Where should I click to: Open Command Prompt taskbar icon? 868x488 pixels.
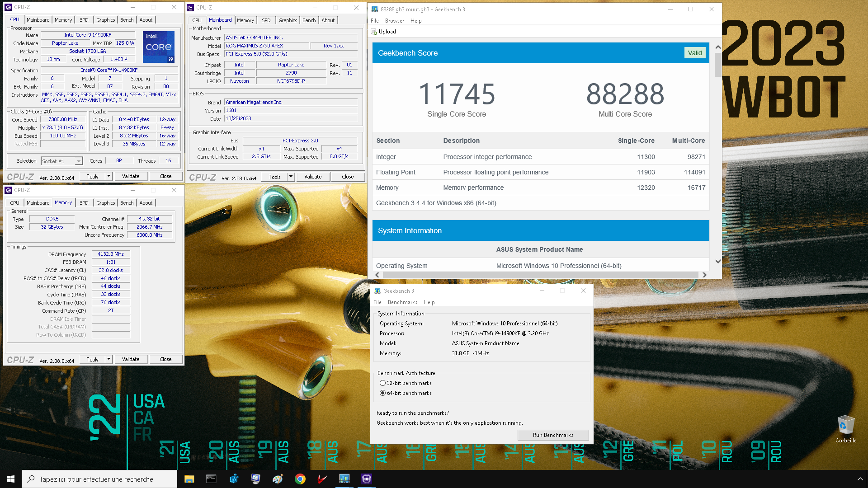[211, 479]
